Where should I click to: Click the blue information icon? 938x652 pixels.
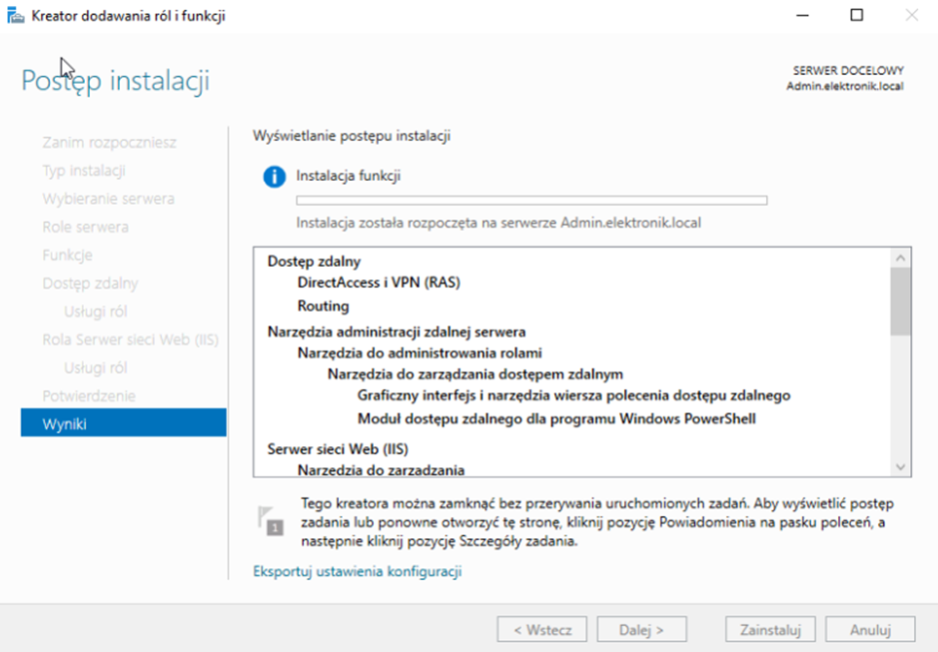(274, 177)
